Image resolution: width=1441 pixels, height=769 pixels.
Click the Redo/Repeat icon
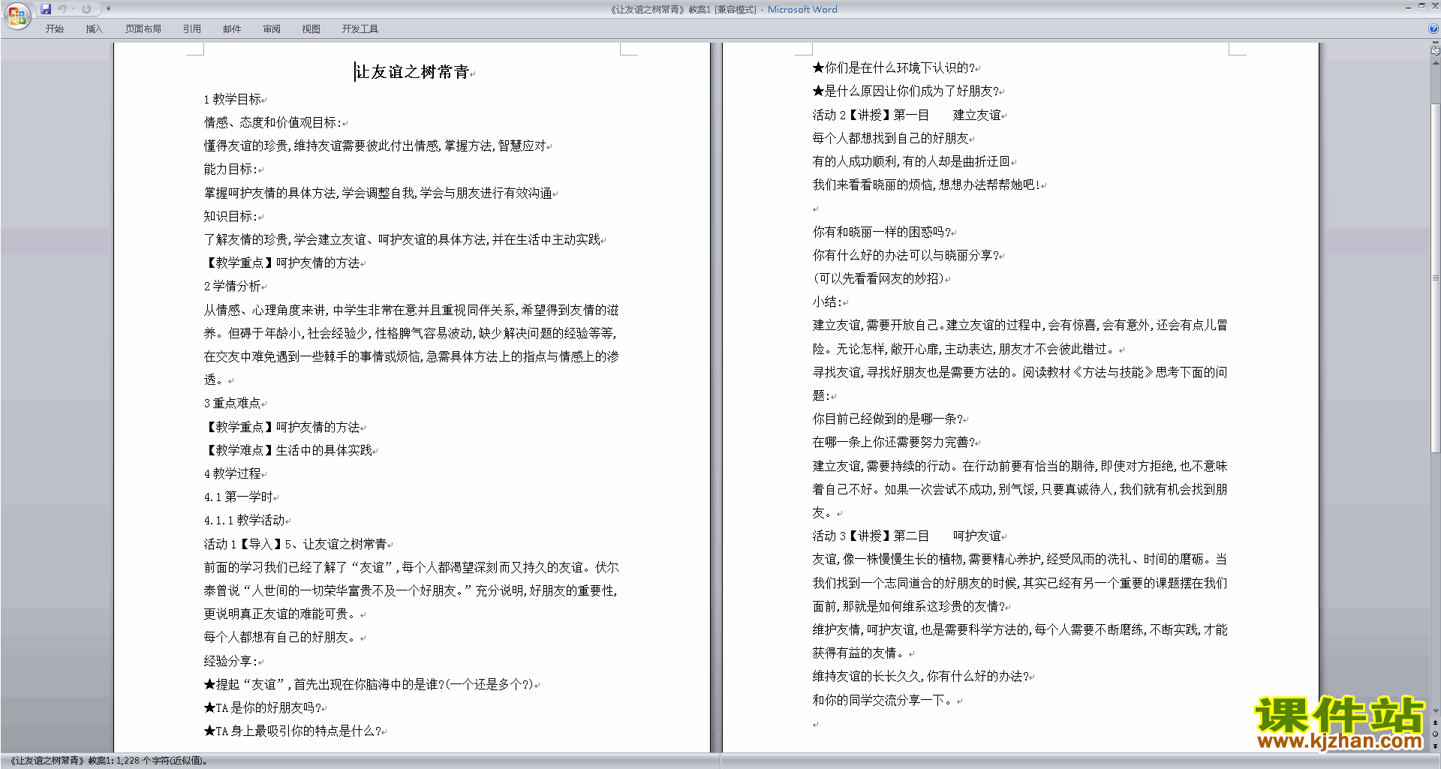coord(86,9)
